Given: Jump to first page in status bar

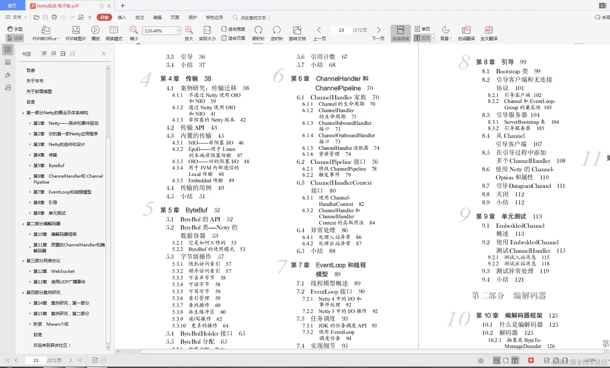Looking at the screenshot, I should click(x=7, y=360).
